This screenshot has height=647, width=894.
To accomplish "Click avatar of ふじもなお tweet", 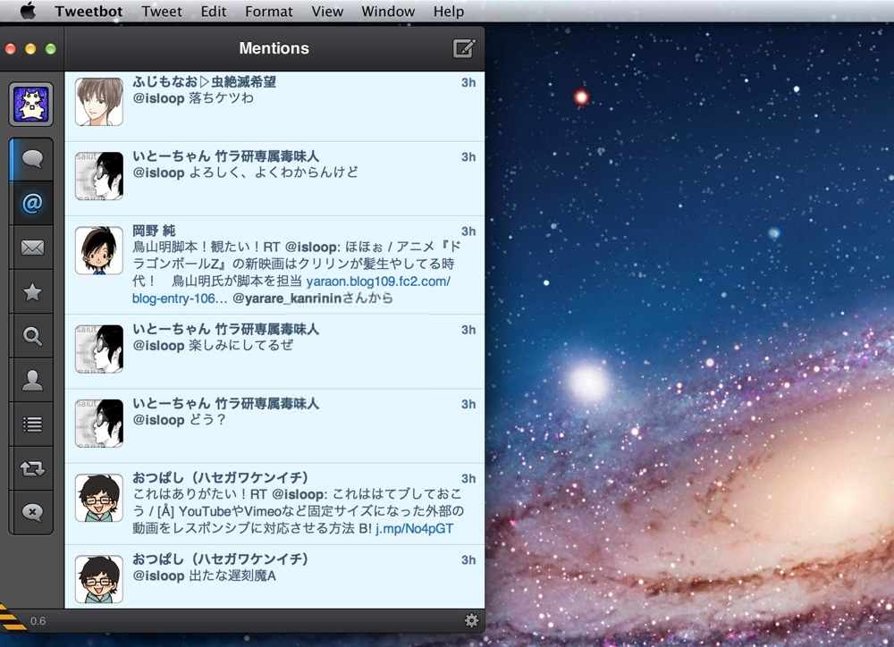I will tap(99, 102).
